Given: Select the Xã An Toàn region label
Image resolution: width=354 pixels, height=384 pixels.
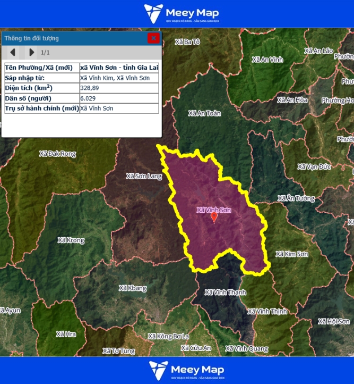Looking at the screenshot, I should [x=204, y=113].
